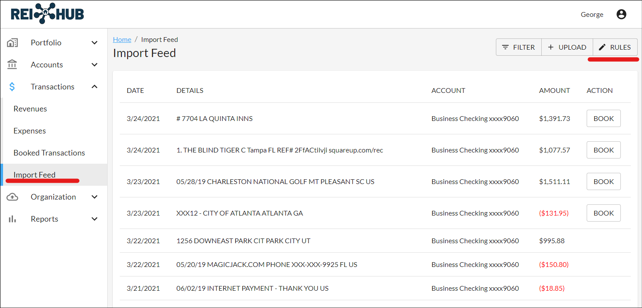642x308 pixels.
Task: Click the Portfolio building icon
Action: pyautogui.click(x=13, y=43)
